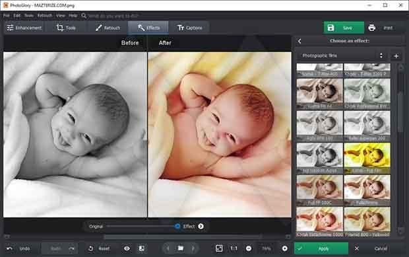Click the plus button next to effect category

[x=396, y=56]
